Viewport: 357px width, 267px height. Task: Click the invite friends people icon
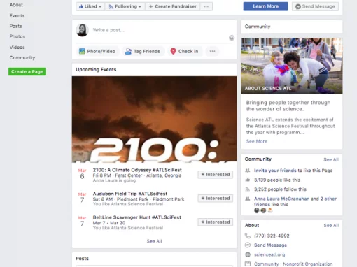(248, 171)
